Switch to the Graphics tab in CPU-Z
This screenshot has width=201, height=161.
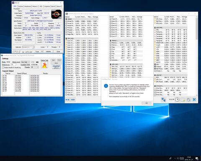pos(47,6)
